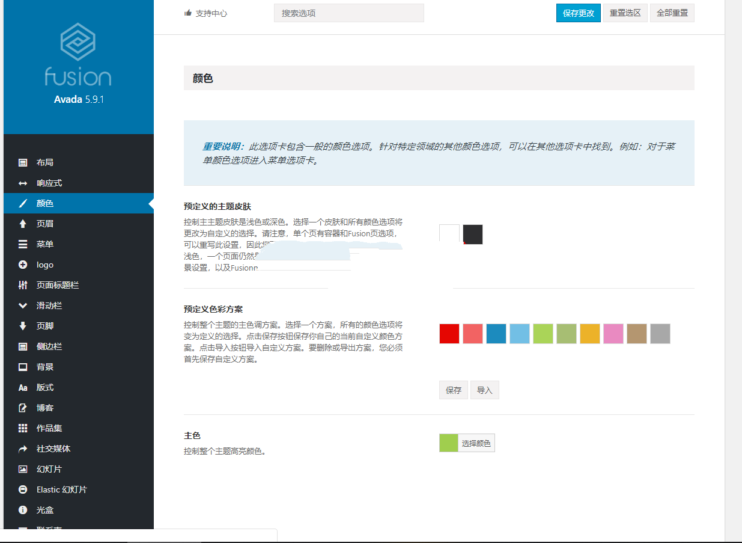Open primary color picker (选择颜色)

point(476,444)
